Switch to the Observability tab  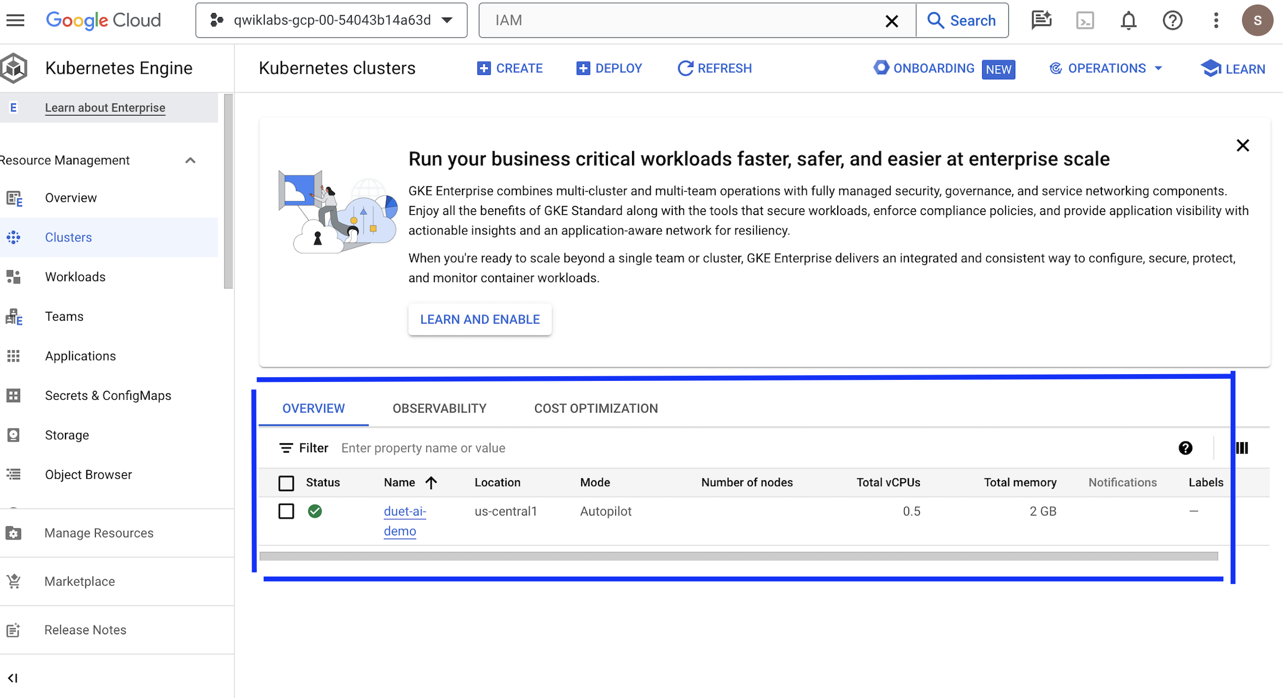pyautogui.click(x=439, y=408)
